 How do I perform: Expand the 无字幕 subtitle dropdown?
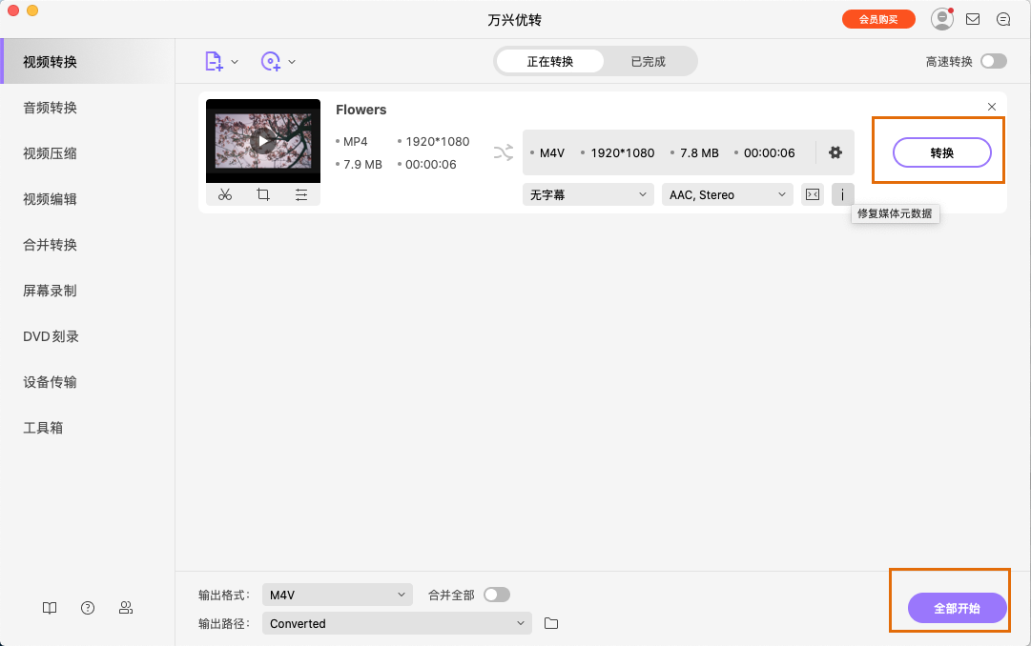(588, 194)
